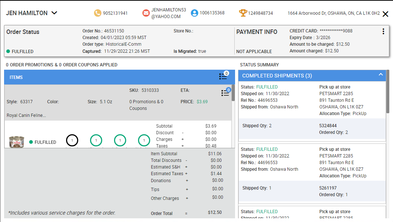Click the item's 0 Promotions & 0 Coupons text
393x222 pixels.
coord(146,105)
